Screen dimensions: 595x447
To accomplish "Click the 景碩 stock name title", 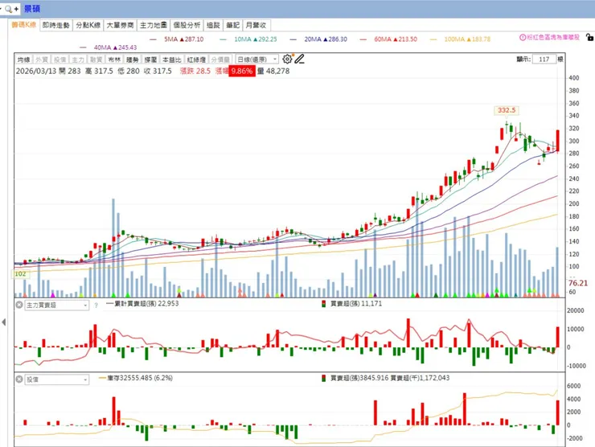I will point(32,9).
